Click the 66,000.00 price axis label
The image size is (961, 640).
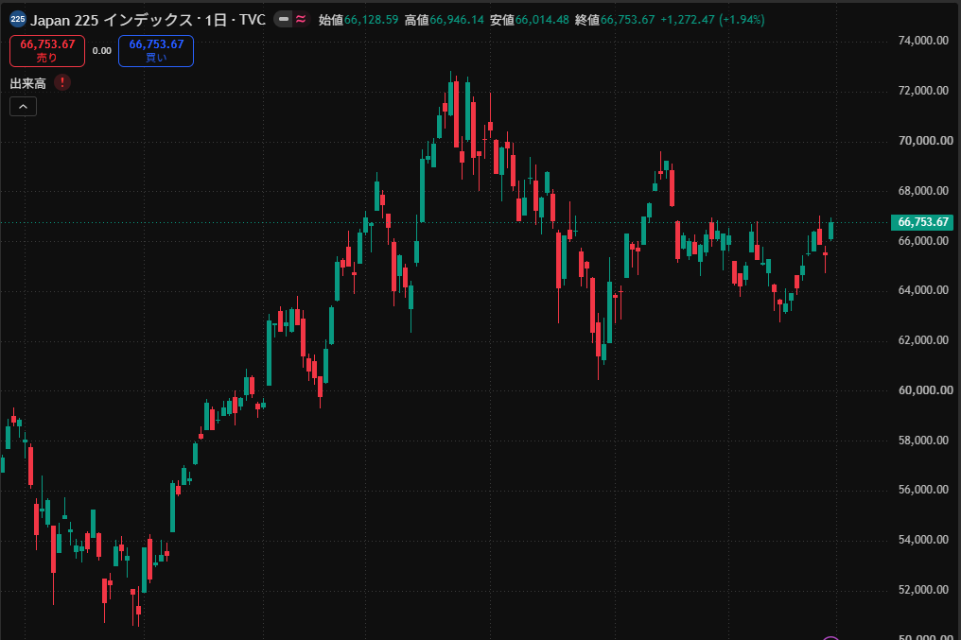(x=923, y=241)
